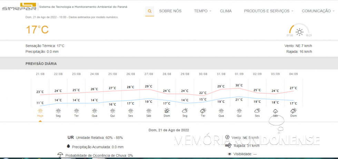
Task: Select Monday 29/08 cloudy forecast icon
Action: coord(185,111)
